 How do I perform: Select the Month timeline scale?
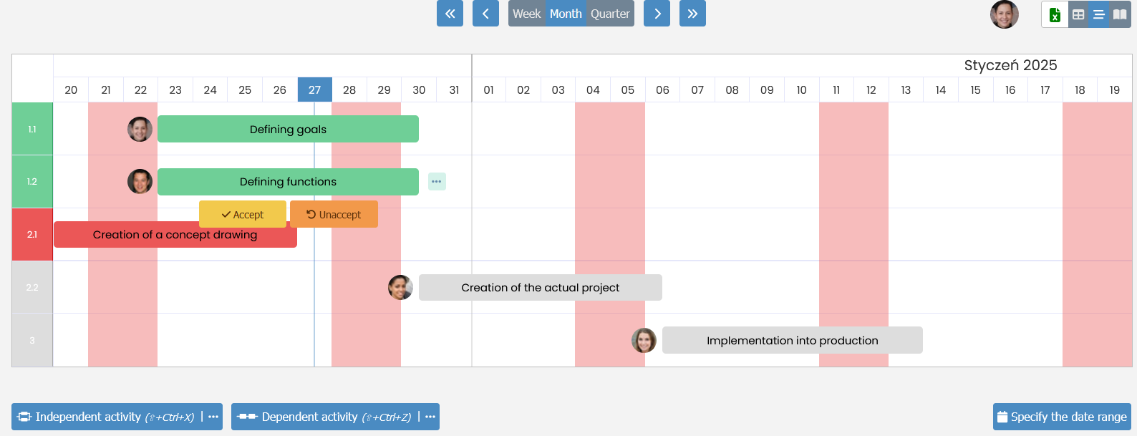(566, 14)
